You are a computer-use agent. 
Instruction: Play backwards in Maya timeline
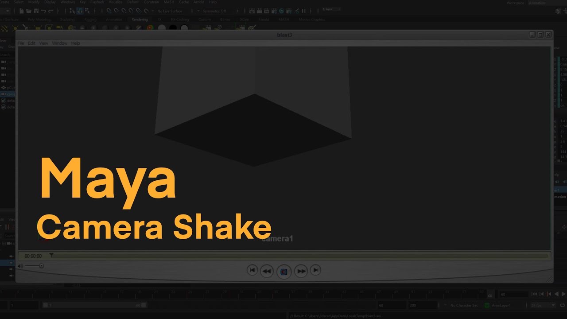click(556, 294)
